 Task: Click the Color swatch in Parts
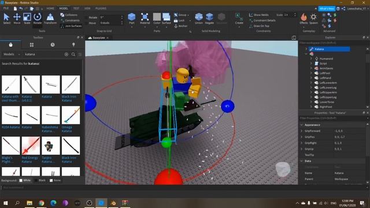pyautogui.click(x=157, y=17)
